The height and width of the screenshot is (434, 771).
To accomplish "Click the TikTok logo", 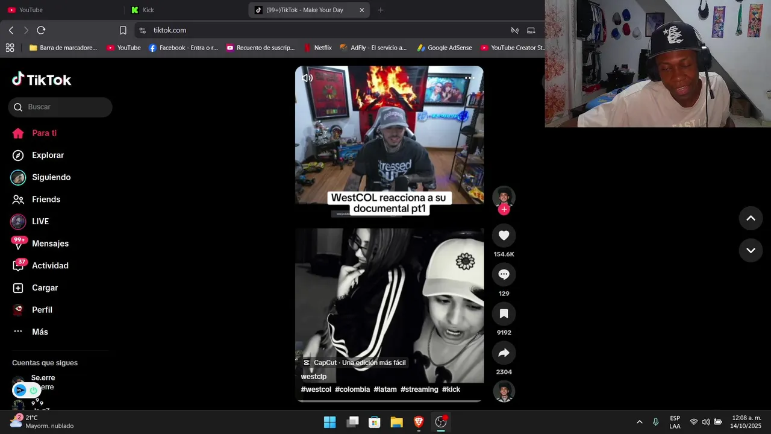I will pos(42,80).
